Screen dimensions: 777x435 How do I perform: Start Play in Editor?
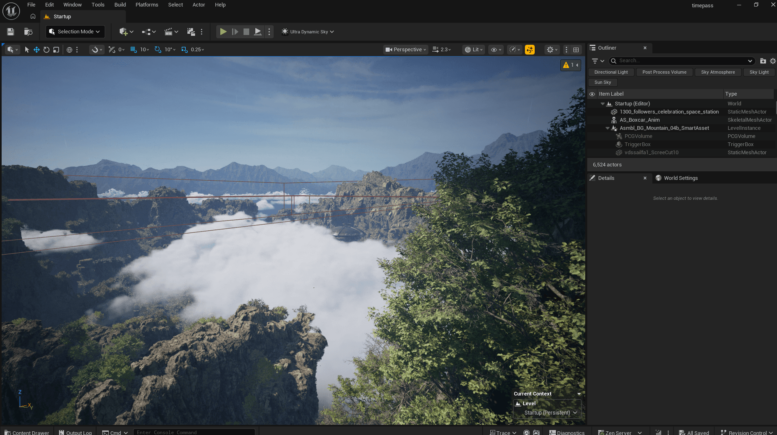[223, 32]
